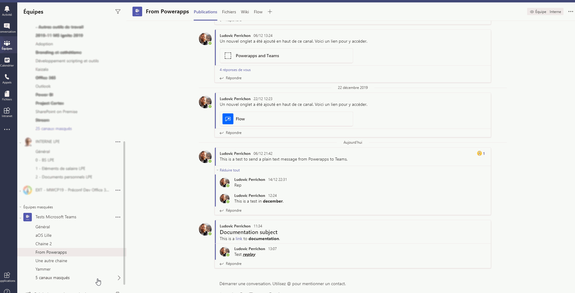Open Fichiers from the left rail
Image resolution: width=575 pixels, height=293 pixels.
tap(7, 96)
